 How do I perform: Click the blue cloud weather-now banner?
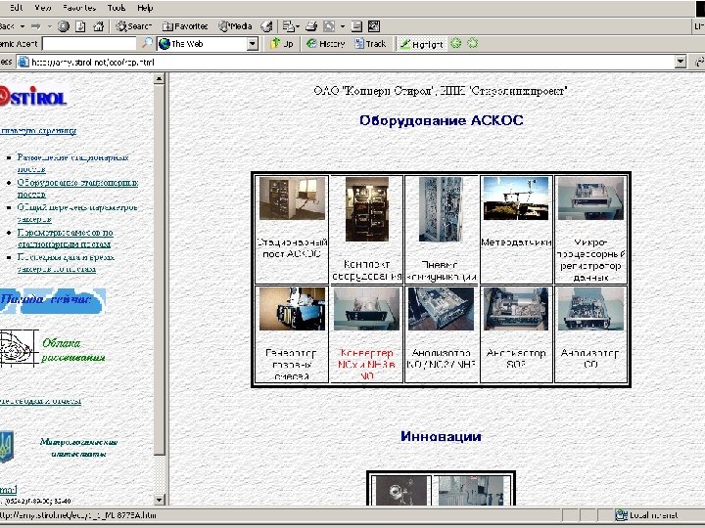53,300
